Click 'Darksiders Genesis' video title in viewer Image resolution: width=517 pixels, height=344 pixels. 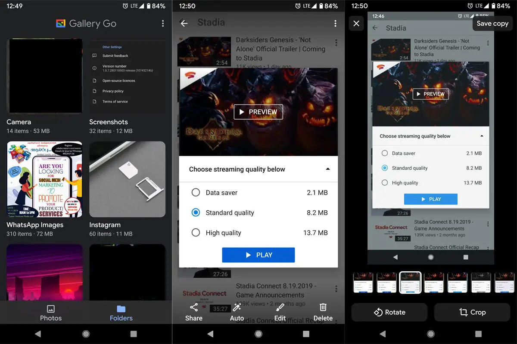(x=280, y=49)
